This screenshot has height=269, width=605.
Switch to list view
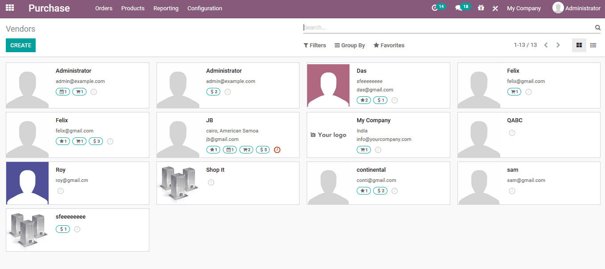click(593, 45)
